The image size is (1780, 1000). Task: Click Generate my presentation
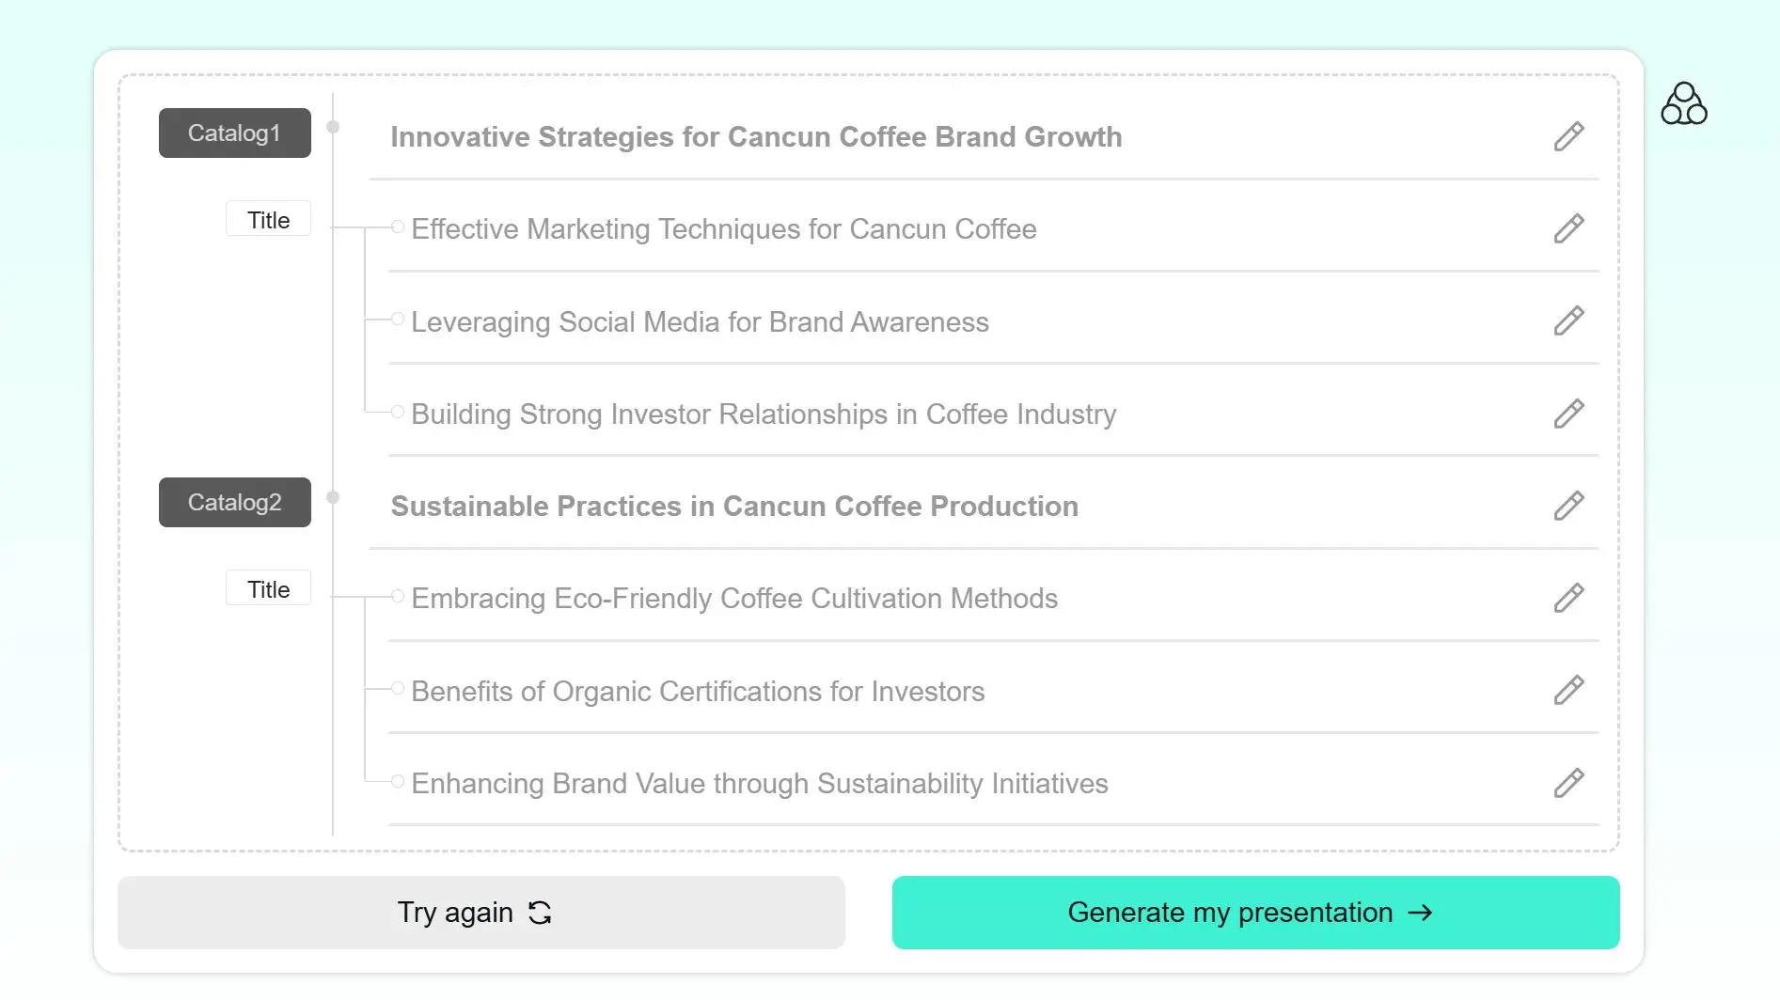click(x=1255, y=913)
